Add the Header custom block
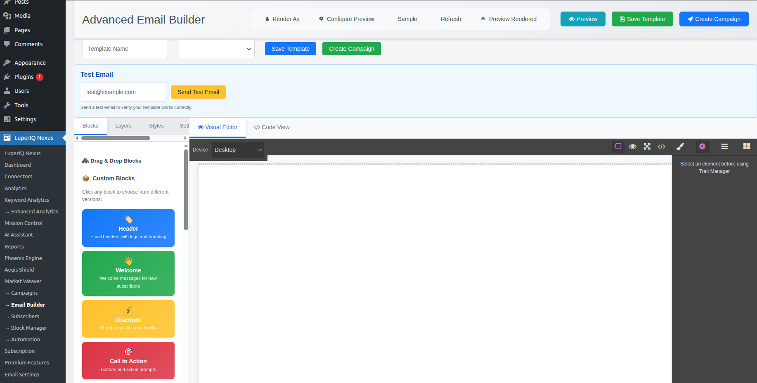 point(128,228)
